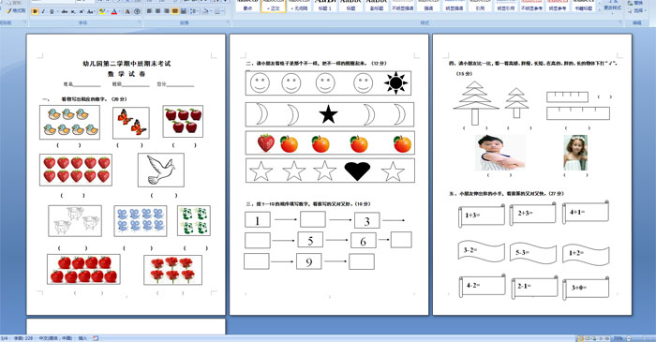Click the red font color swatch

114,11
